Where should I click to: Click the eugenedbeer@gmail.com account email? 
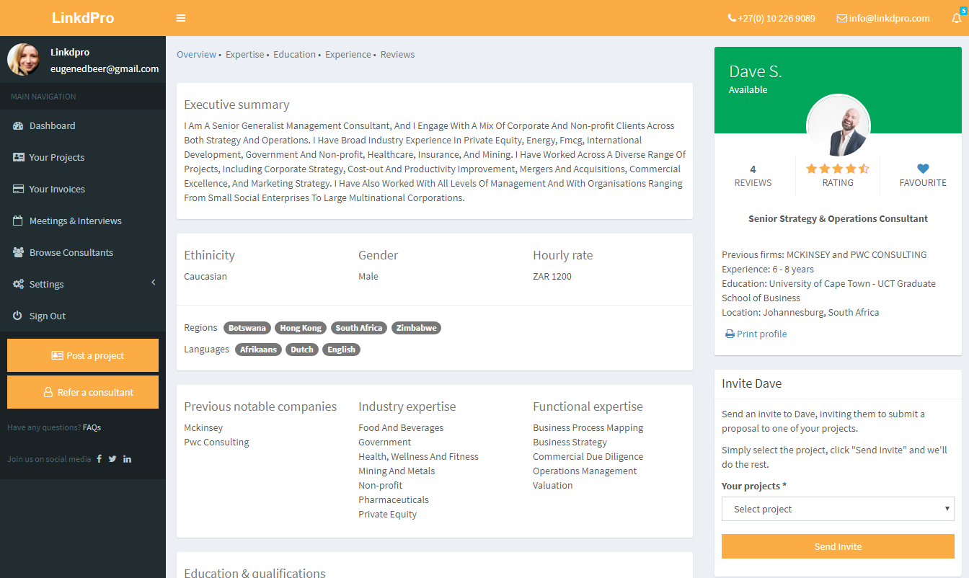105,68
